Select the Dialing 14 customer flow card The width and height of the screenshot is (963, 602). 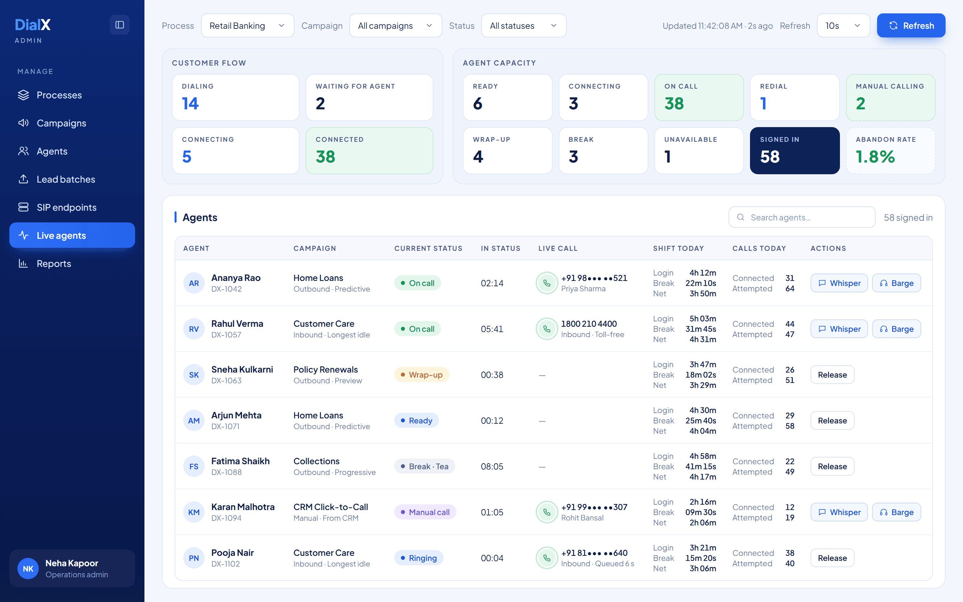(236, 98)
